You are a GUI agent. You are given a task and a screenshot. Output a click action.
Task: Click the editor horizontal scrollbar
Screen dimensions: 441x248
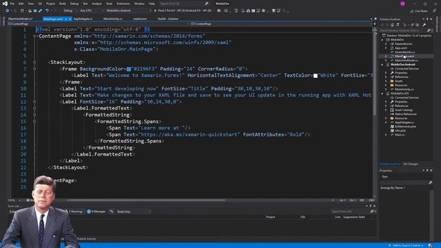[x=147, y=200]
